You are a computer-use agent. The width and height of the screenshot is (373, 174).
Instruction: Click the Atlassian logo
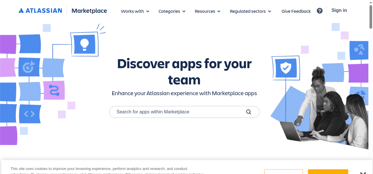[40, 10]
